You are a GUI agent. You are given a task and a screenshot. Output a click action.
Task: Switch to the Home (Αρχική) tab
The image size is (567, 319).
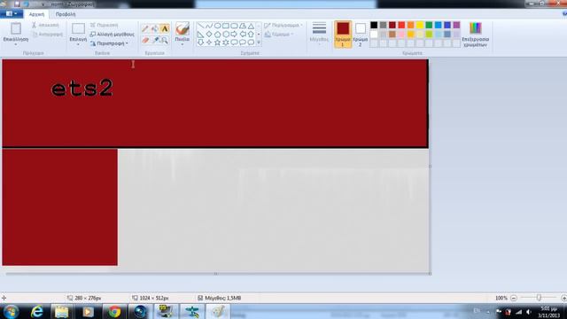click(x=36, y=14)
